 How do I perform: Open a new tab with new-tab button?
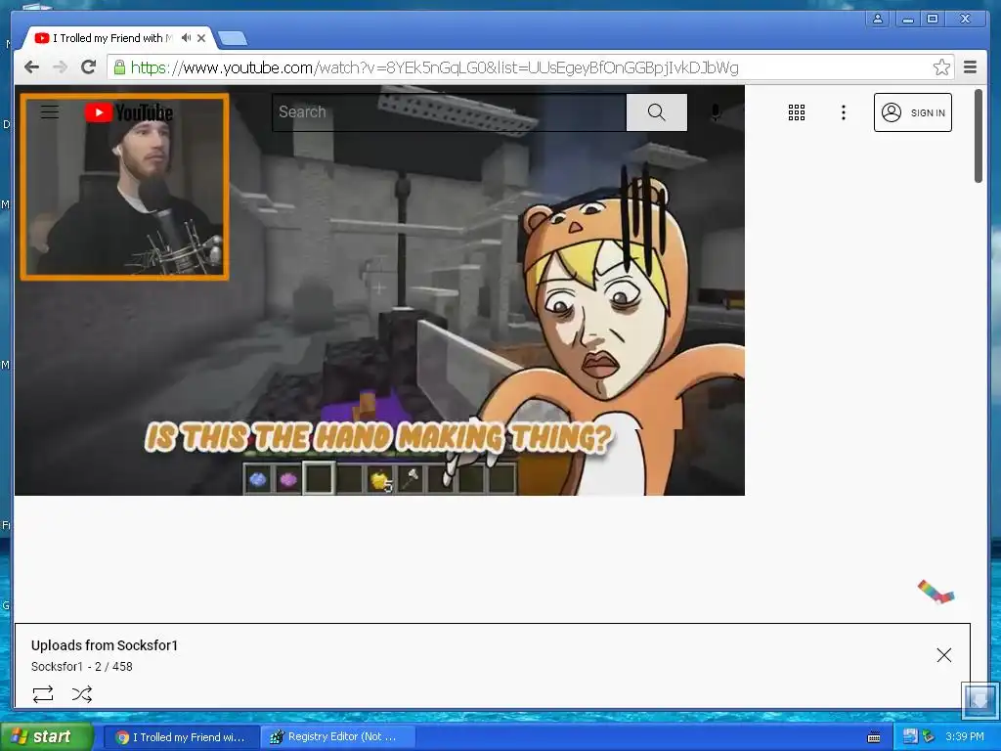233,39
